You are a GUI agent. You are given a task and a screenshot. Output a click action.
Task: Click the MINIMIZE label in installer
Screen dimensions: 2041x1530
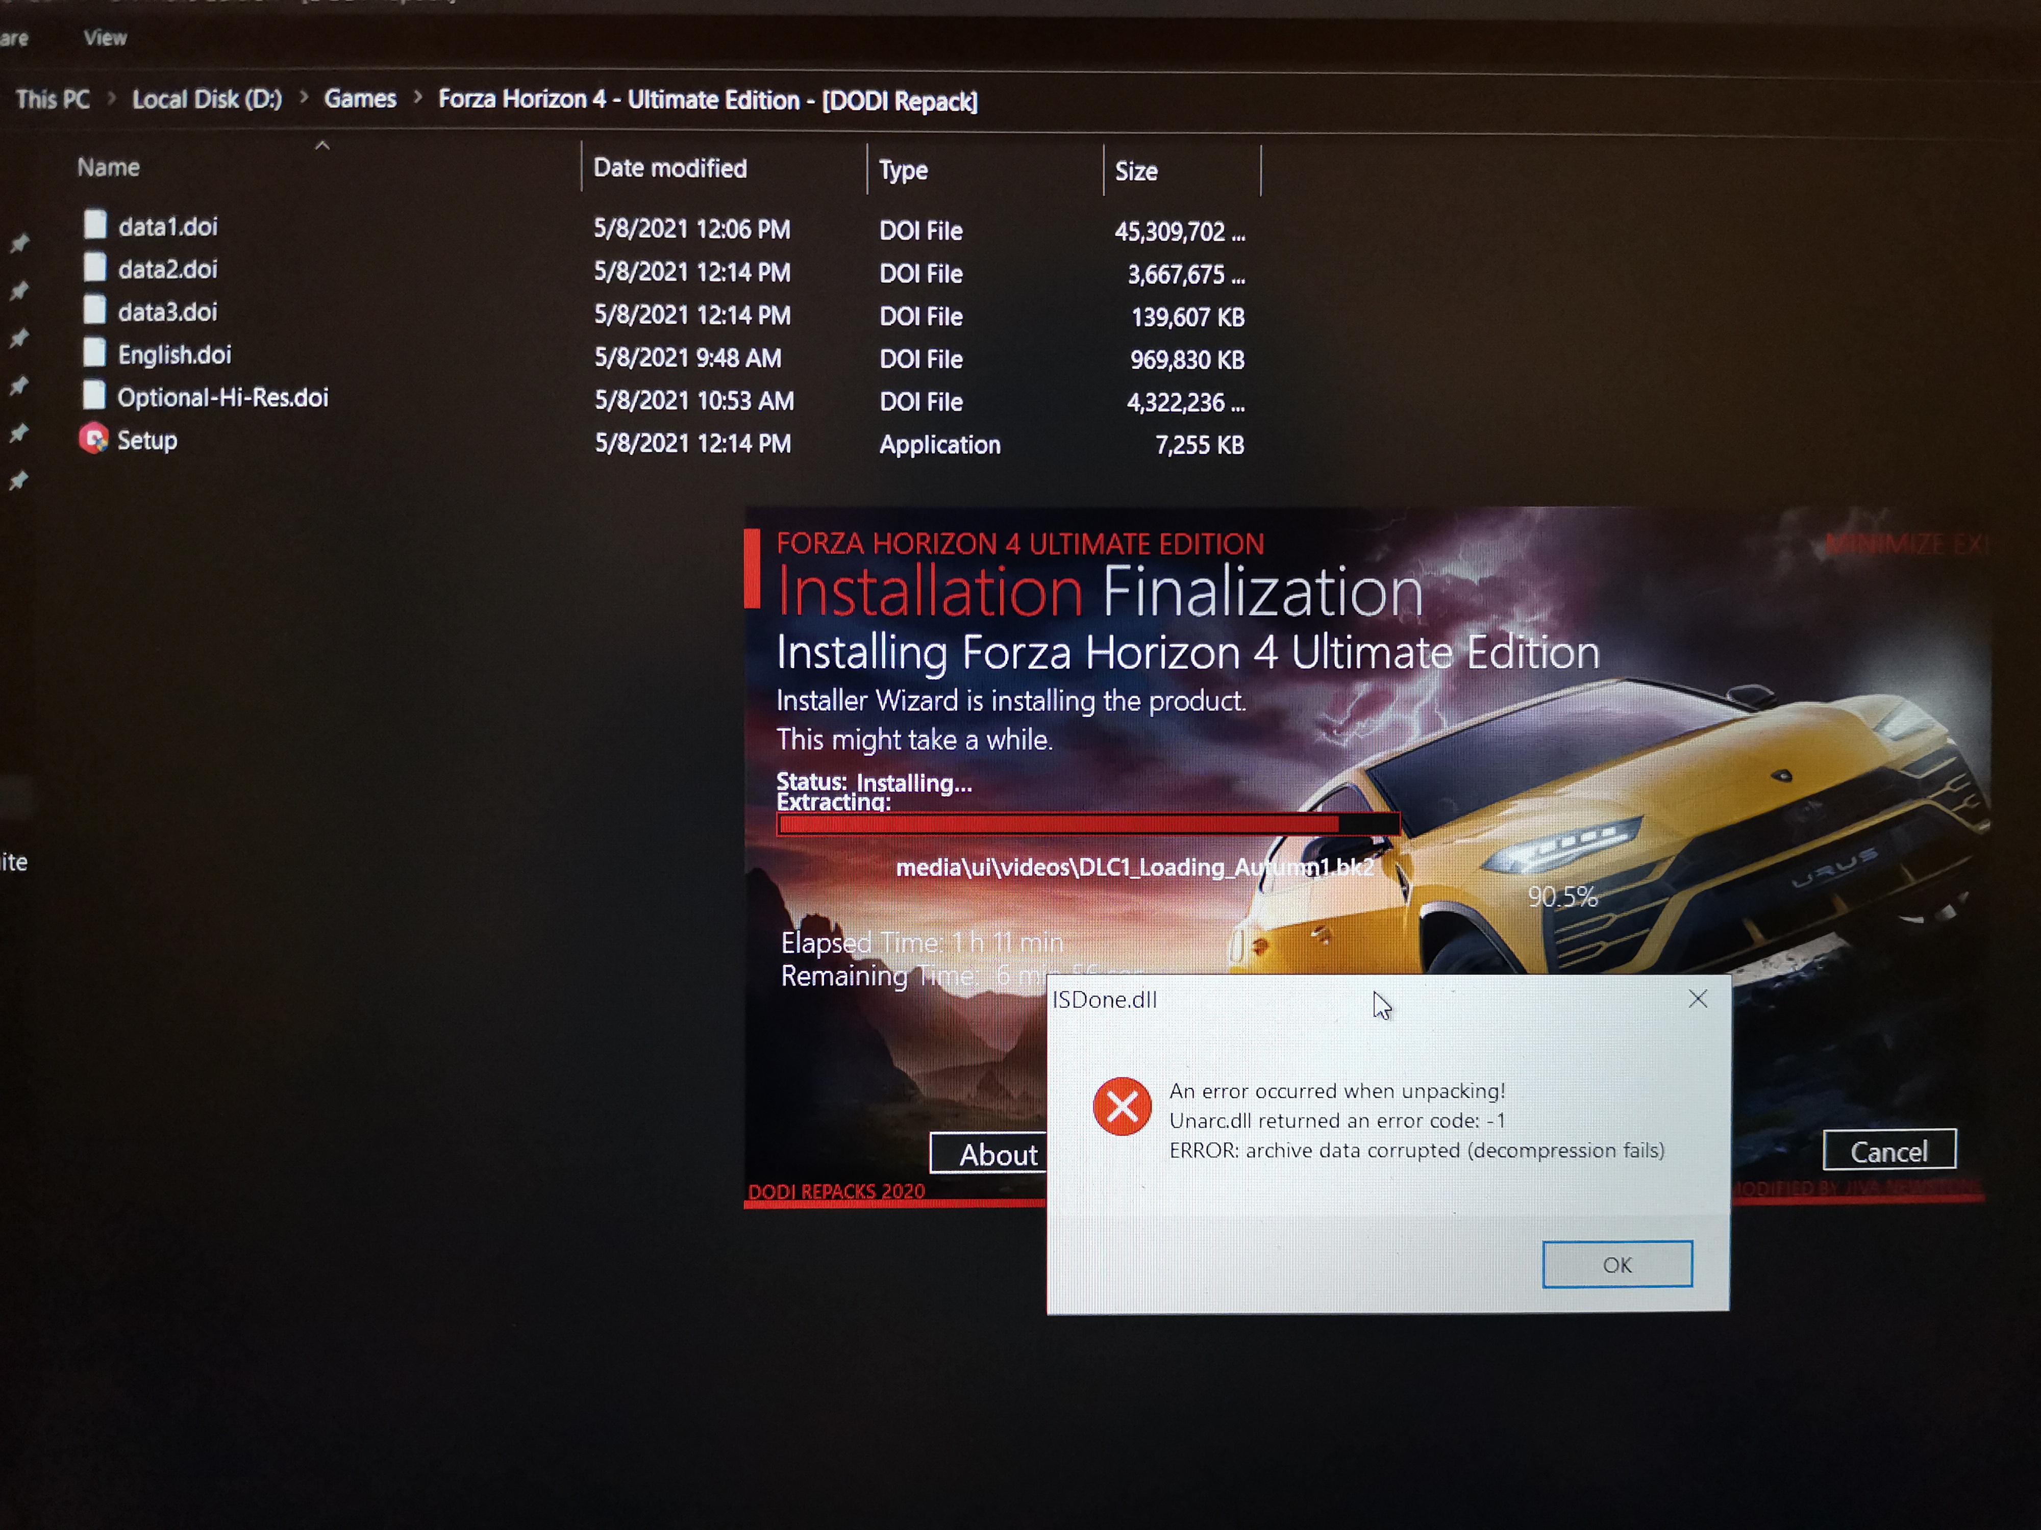[1885, 544]
